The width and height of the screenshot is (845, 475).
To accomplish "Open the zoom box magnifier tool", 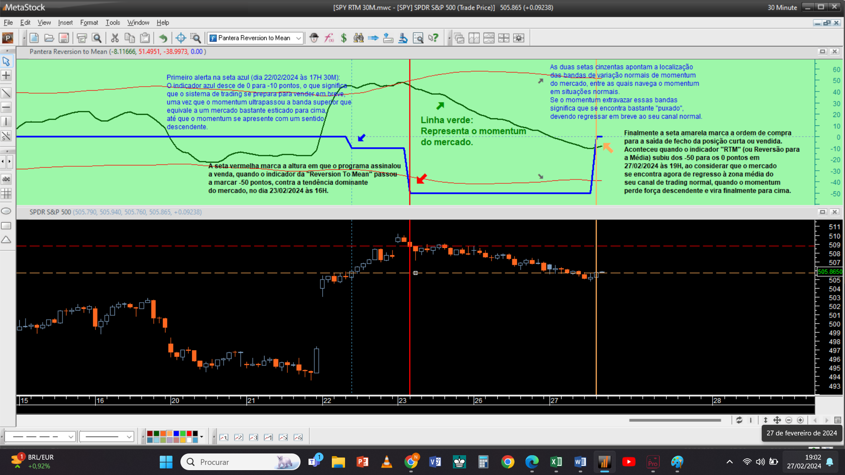I will tap(195, 38).
